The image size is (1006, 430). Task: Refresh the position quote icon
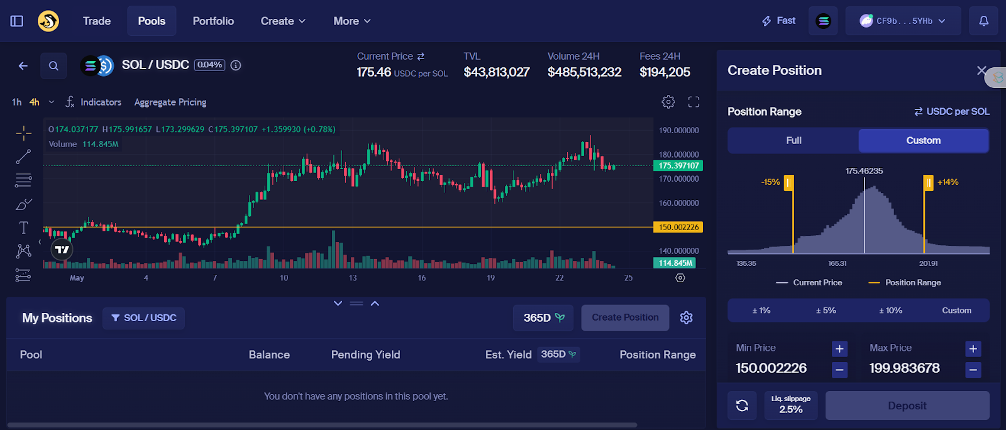coord(742,405)
